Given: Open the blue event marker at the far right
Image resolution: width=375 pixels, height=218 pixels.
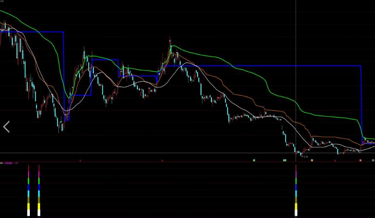Looking at the screenshot, I should pos(373,160).
